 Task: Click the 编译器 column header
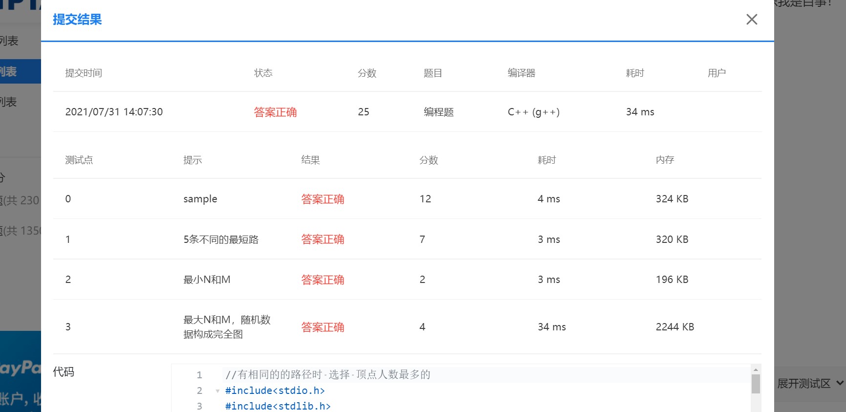pos(521,73)
